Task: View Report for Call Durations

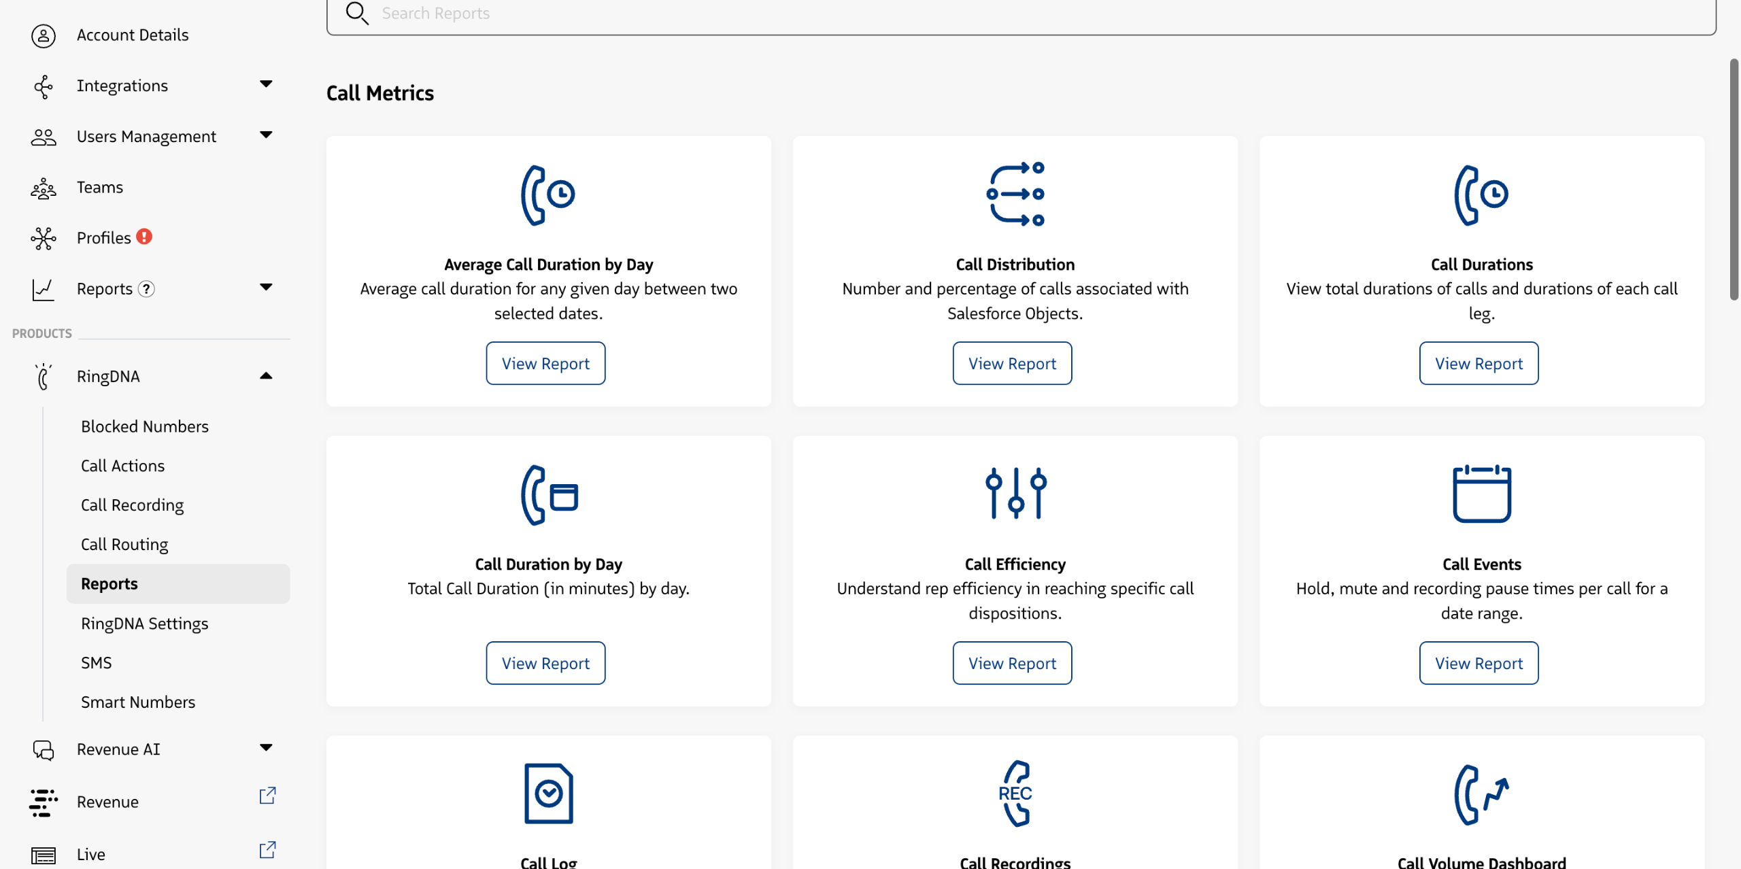Action: click(x=1478, y=364)
